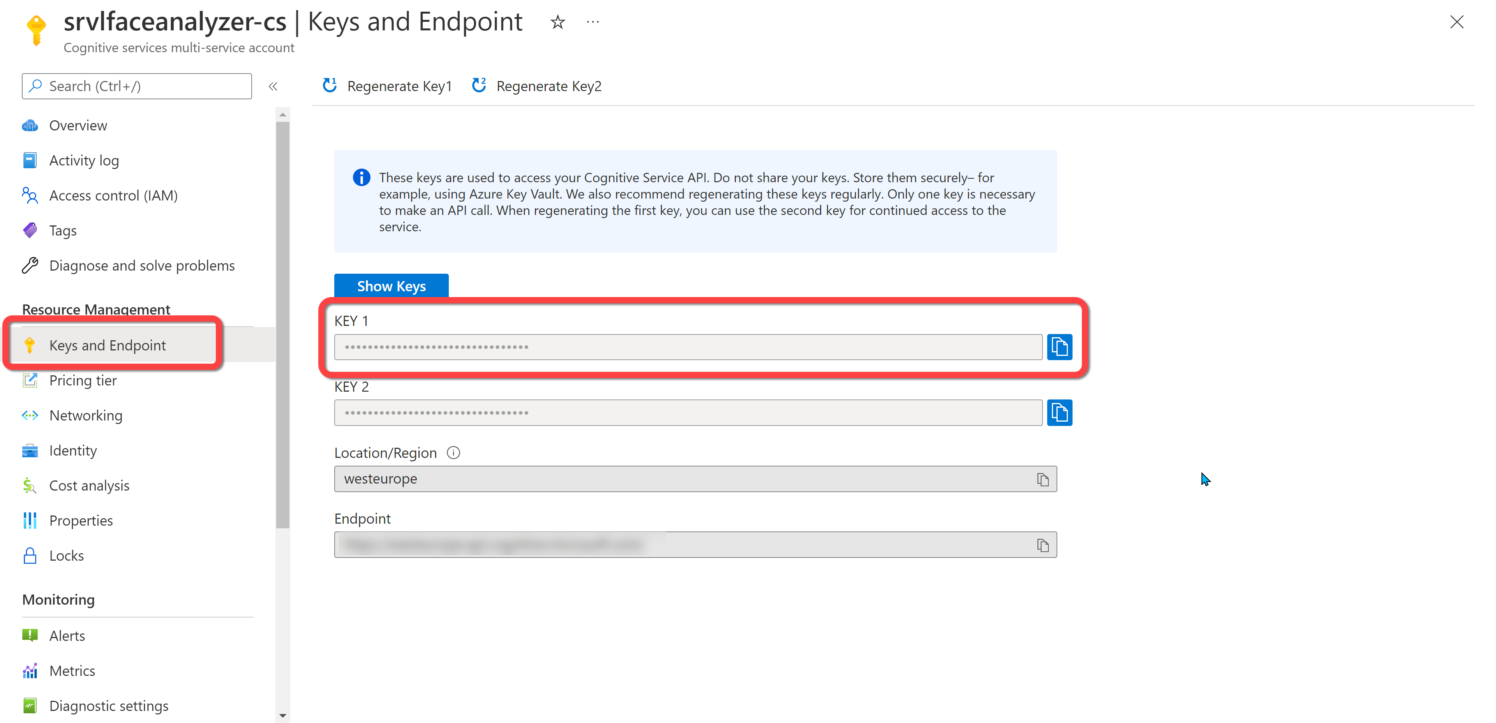Click the Regenerate Key1 refresh icon

click(x=330, y=86)
